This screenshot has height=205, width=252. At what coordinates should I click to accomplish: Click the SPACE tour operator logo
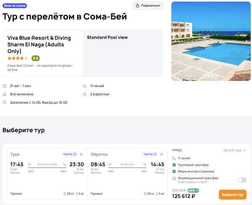tap(177, 150)
